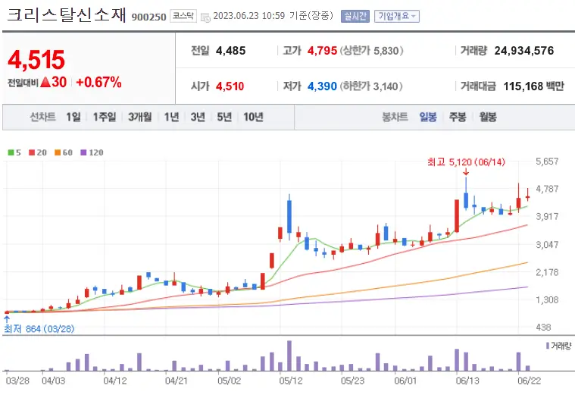Click the green 5-day moving average swatch
The image size is (575, 395).
coord(11,152)
